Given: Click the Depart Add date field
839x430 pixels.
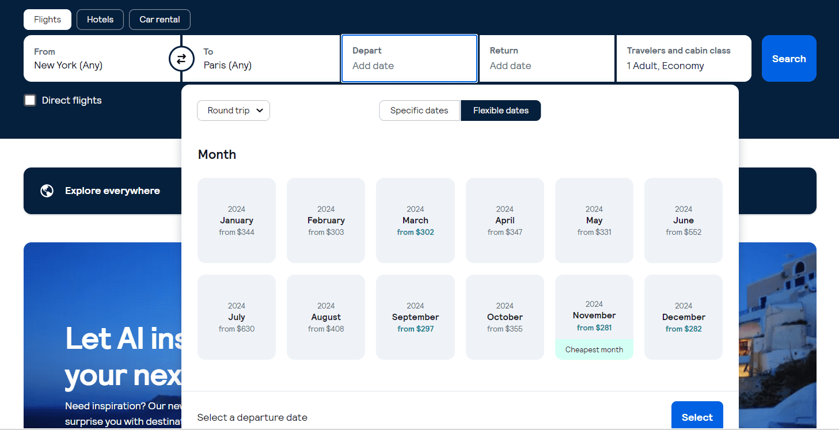Looking at the screenshot, I should pos(409,58).
